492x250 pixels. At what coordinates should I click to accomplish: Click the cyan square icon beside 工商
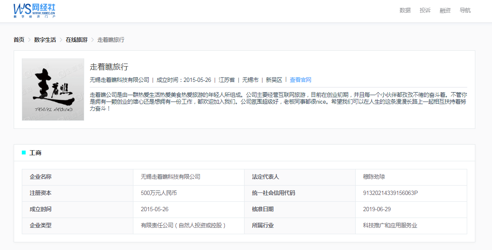pos(24,153)
